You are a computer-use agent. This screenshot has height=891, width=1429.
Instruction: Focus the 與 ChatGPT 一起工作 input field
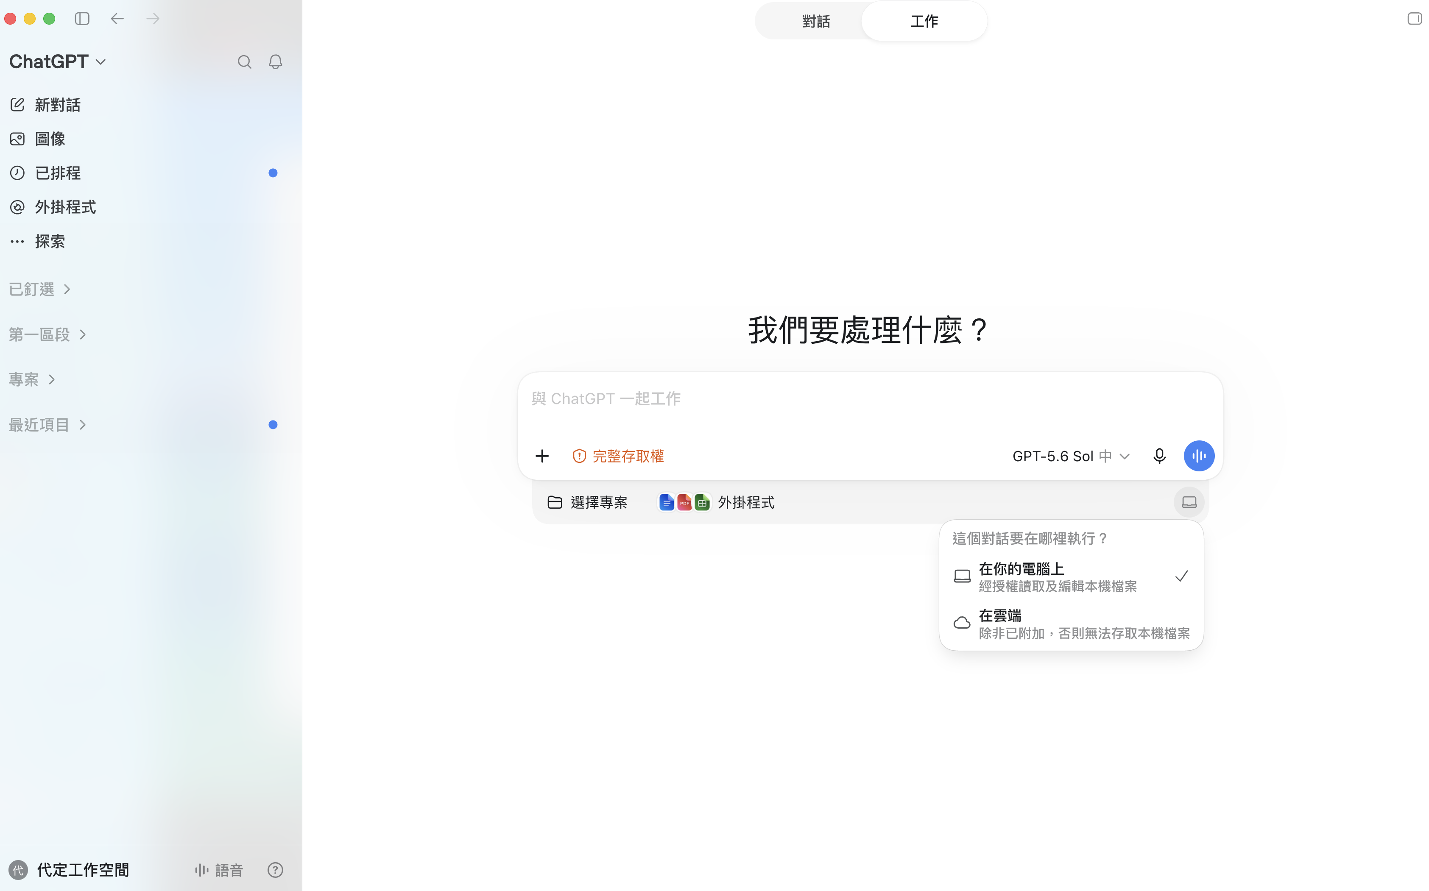(x=870, y=399)
